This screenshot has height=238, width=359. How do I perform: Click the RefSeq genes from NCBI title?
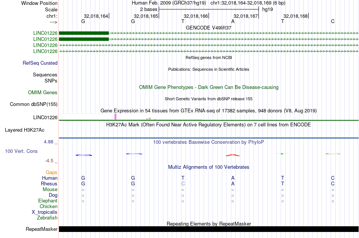click(x=209, y=58)
